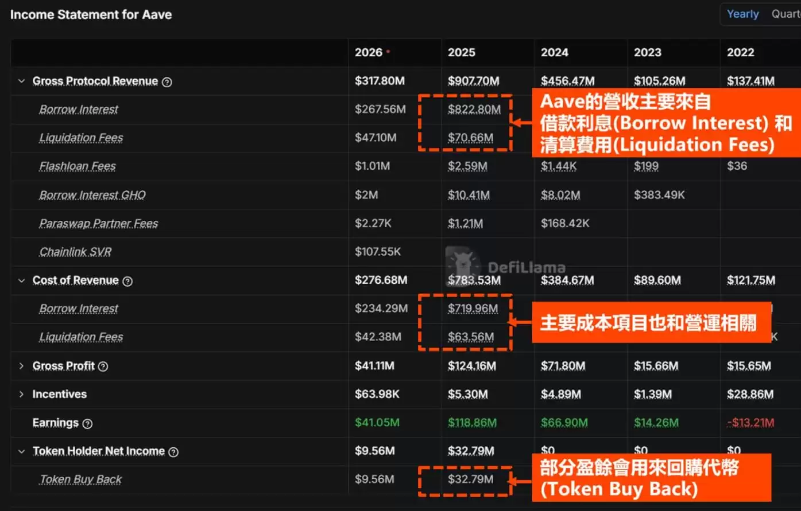Click the Income Statement for Aave heading
801x511 pixels.
(x=91, y=15)
